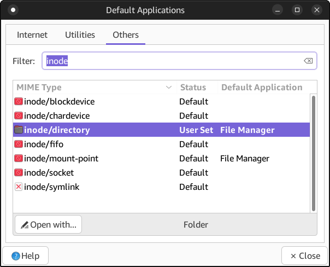Click the Close button at bottom right
The width and height of the screenshot is (330, 267).
click(x=305, y=256)
